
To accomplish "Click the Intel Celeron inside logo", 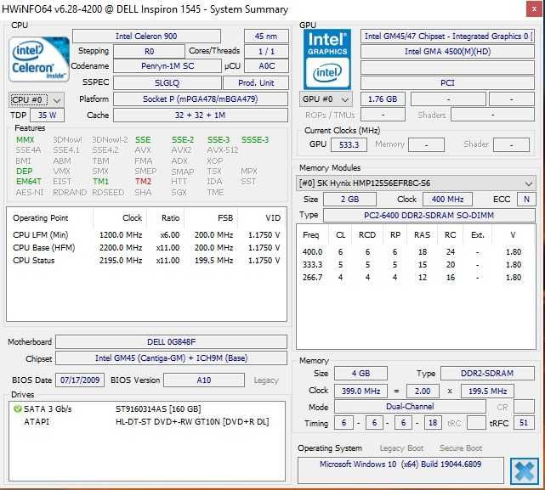I will (38, 59).
